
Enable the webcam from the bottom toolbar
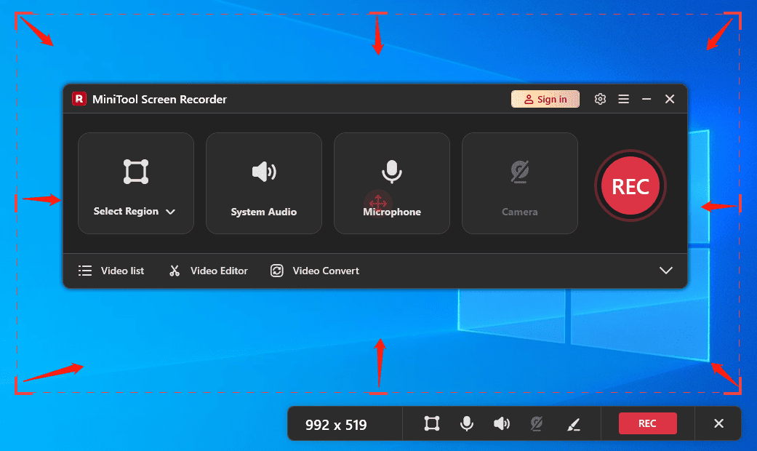pyautogui.click(x=537, y=423)
